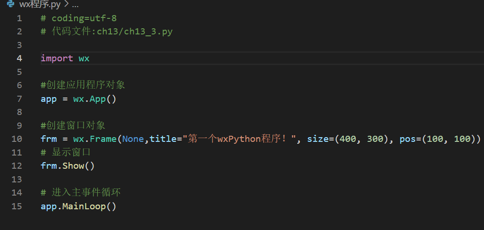Click the Python file icon in breadcrumb
Screen dimensions: 484x230
tap(10, 5)
